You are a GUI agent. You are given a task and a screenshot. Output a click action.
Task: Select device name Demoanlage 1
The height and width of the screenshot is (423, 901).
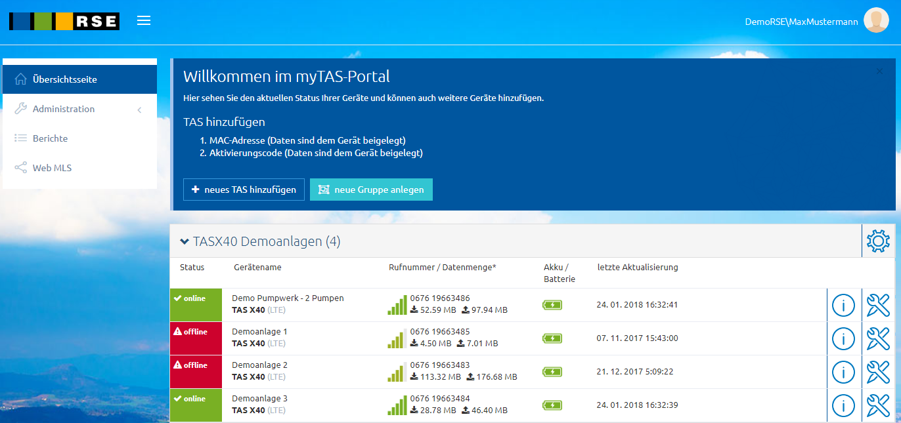click(259, 332)
